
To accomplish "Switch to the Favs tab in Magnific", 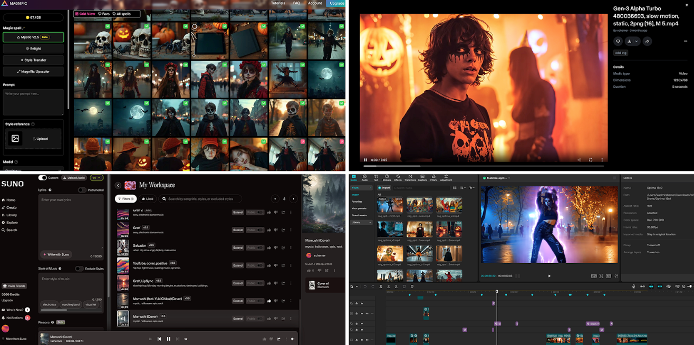I will pyautogui.click(x=104, y=14).
